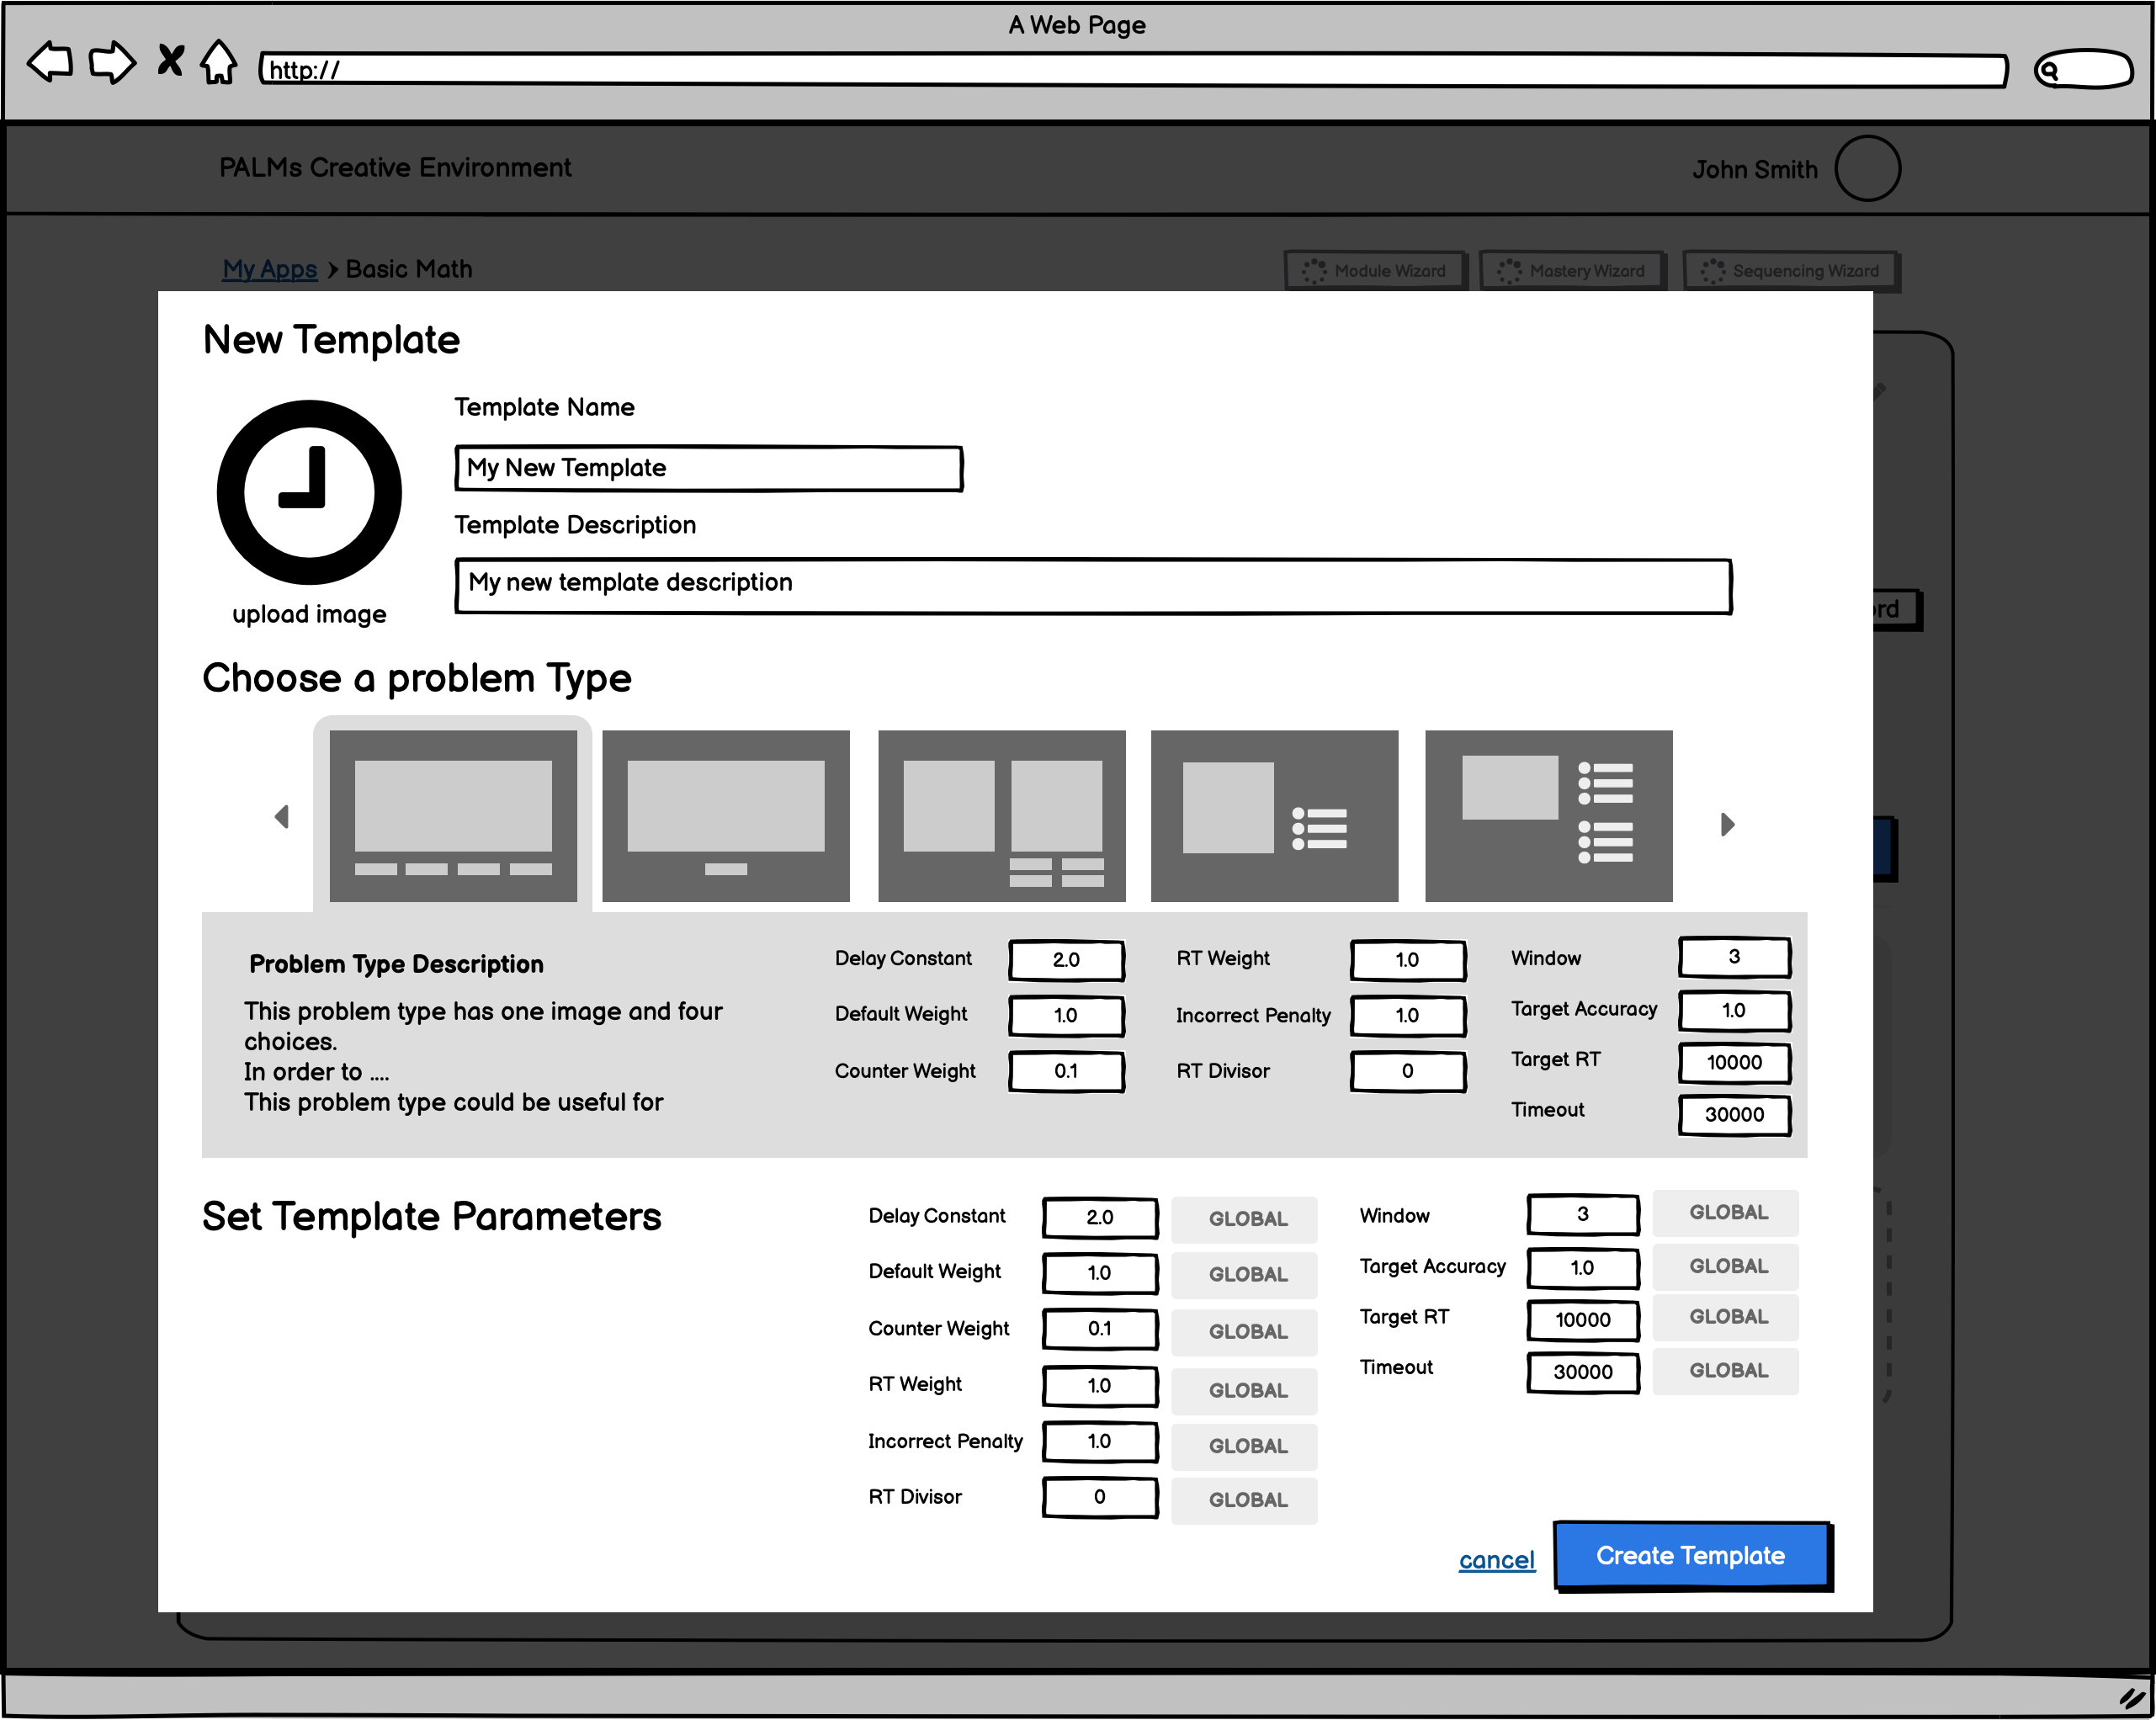Toggle GLOBAL for Delay Constant parameter

point(1245,1218)
